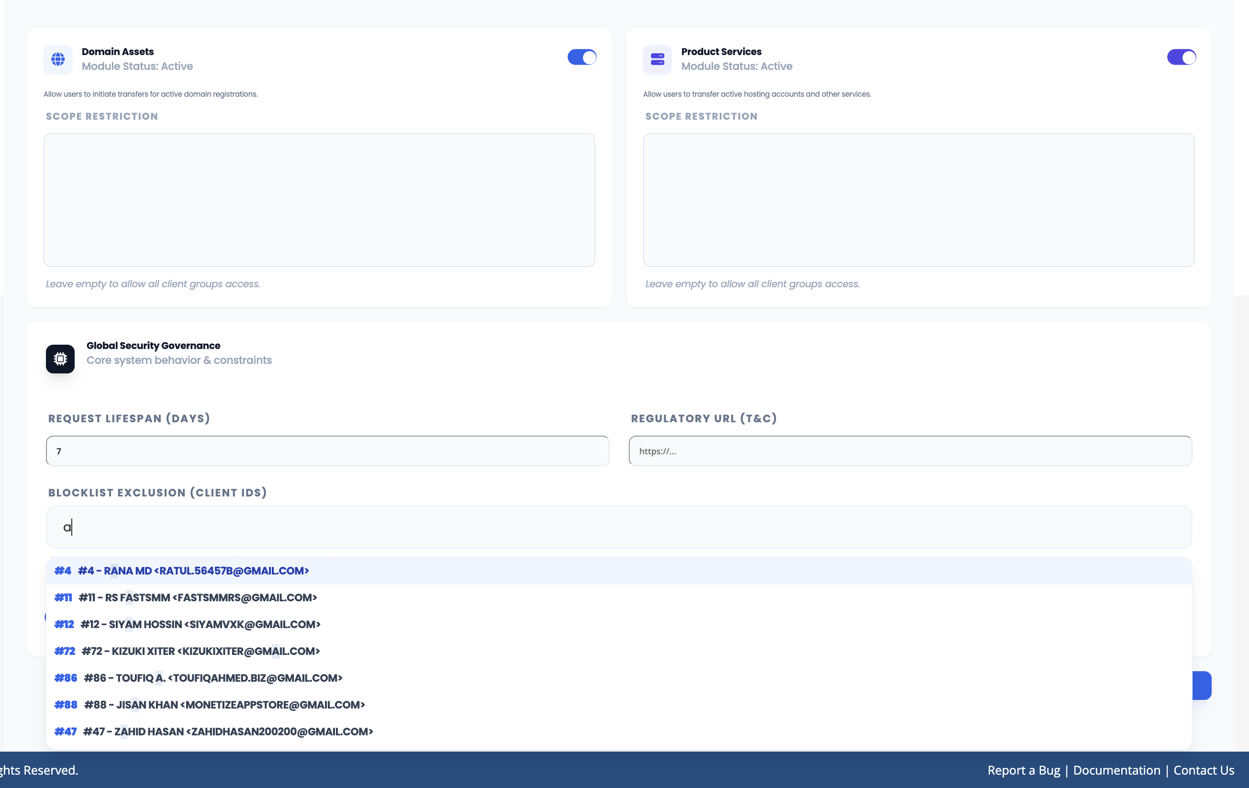
Task: Select #4 Rana MD from suggestions
Action: 181,571
